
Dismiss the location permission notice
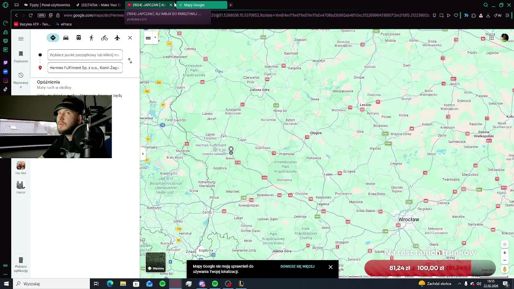(x=330, y=267)
